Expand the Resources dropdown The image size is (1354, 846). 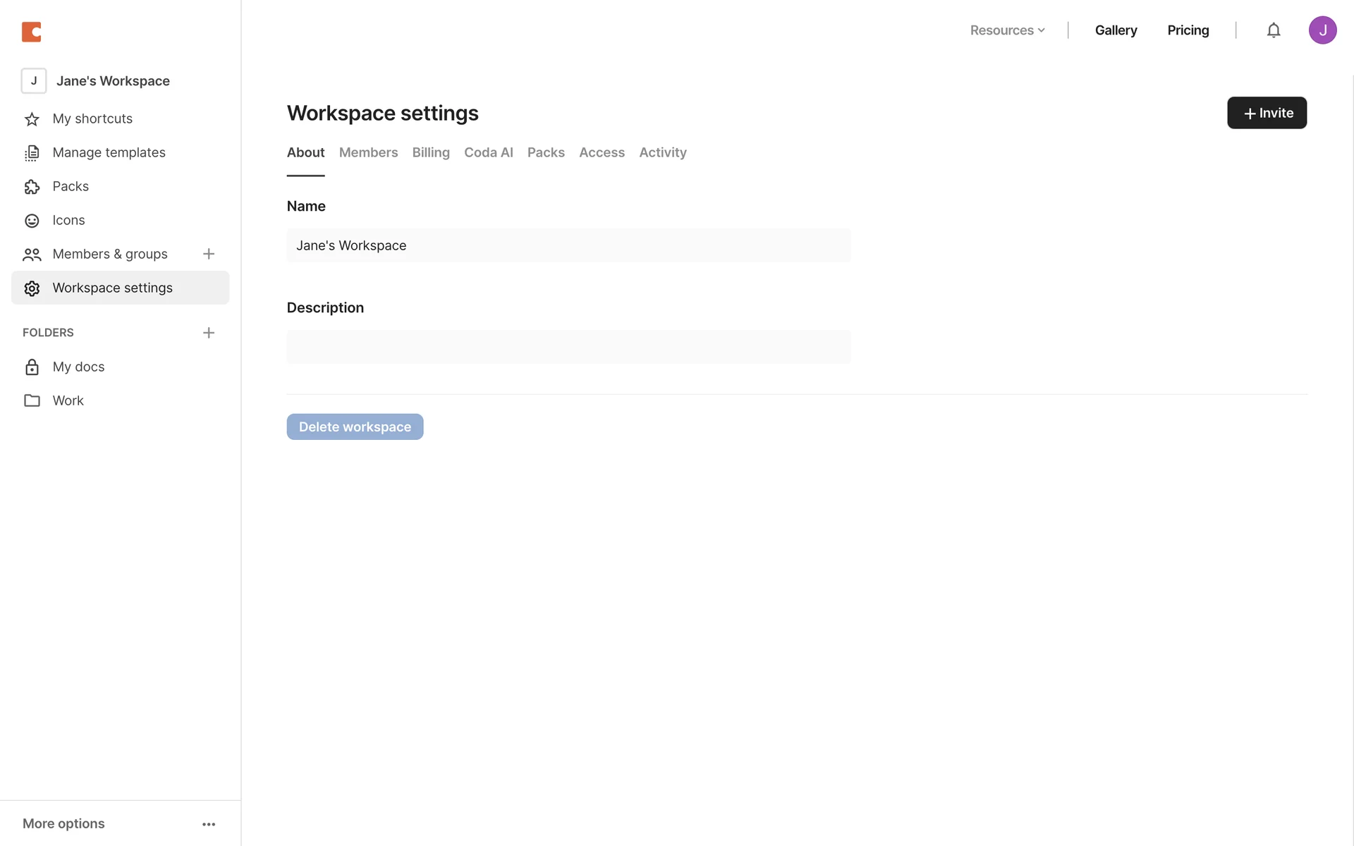pyautogui.click(x=1007, y=30)
